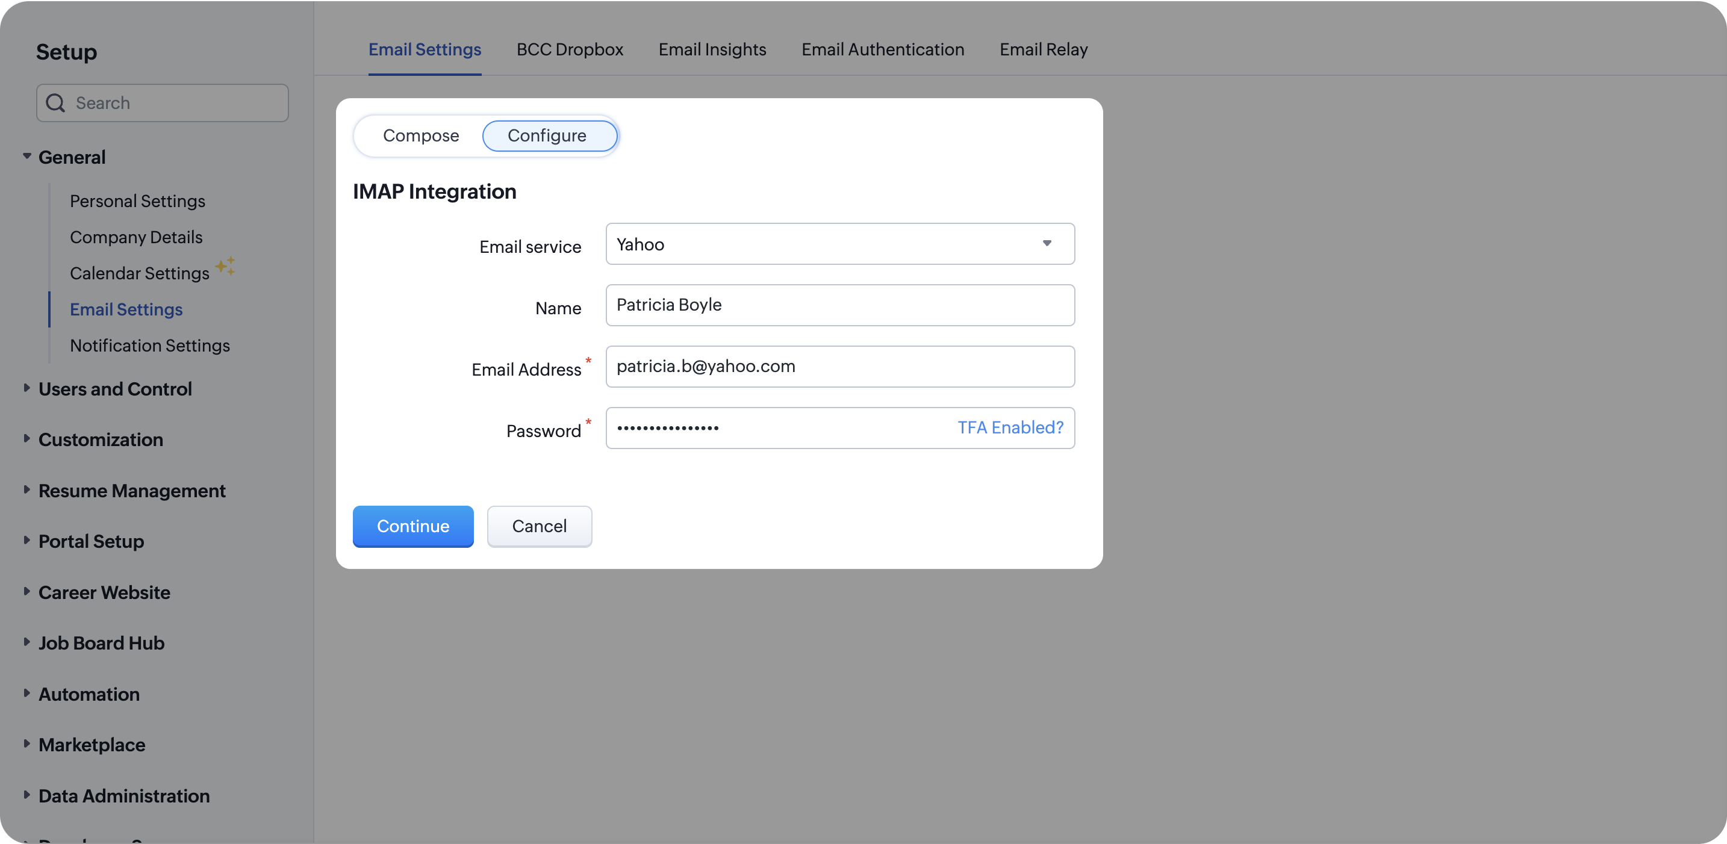Viewport: 1727px width, 844px height.
Task: Open the Email Relay tab
Action: (1043, 49)
